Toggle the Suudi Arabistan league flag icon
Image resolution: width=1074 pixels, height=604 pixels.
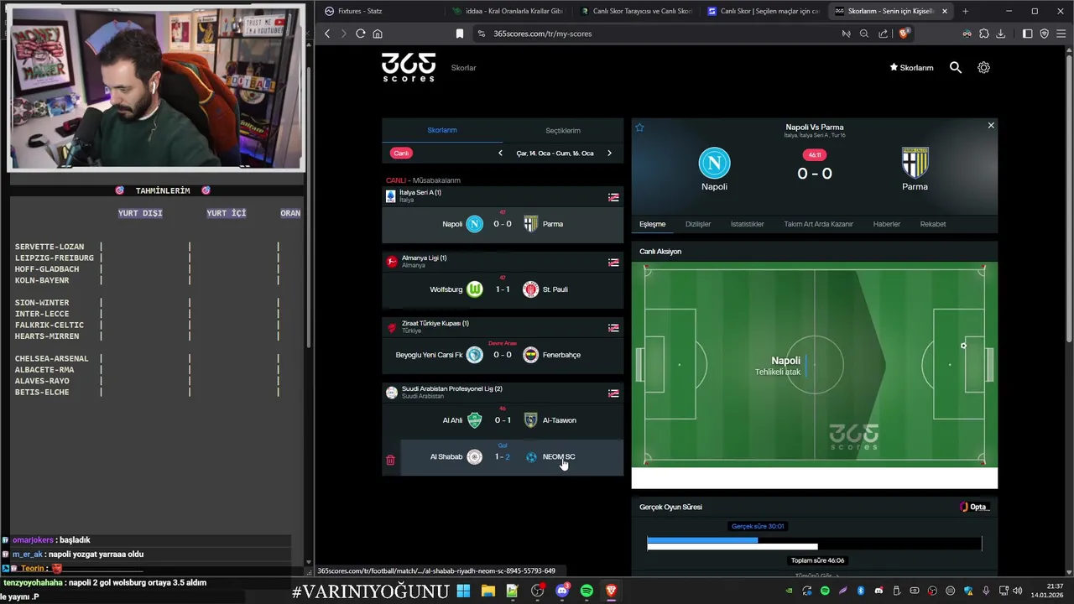coord(613,393)
